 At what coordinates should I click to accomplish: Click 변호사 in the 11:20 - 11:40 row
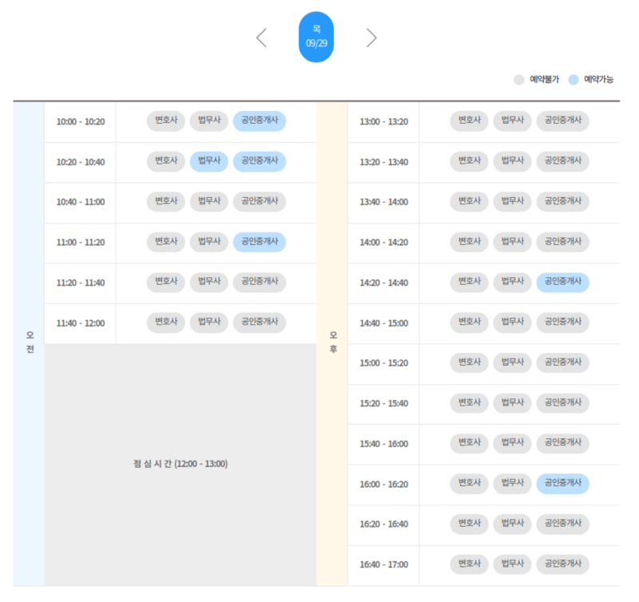click(166, 283)
